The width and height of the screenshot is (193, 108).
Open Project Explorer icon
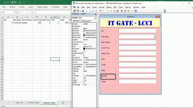point(122,11)
